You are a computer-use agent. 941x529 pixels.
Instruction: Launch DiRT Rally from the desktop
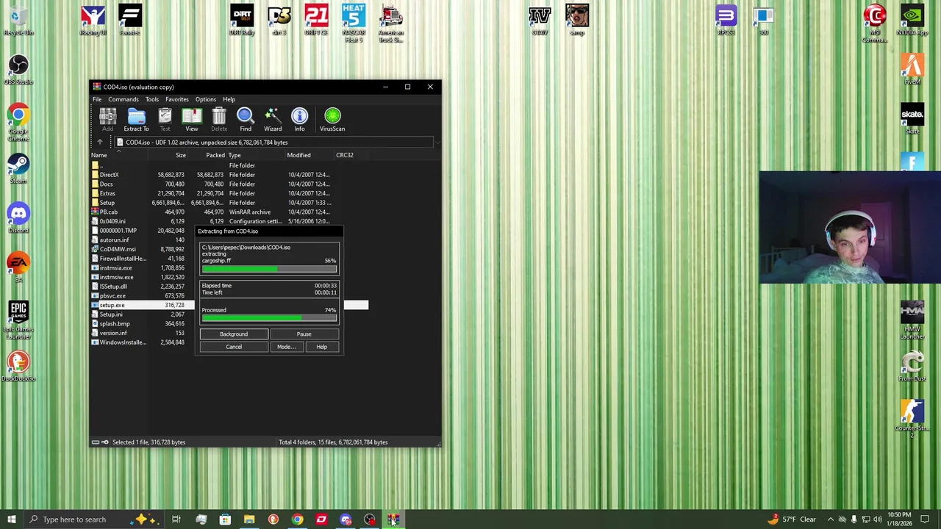pos(242,21)
